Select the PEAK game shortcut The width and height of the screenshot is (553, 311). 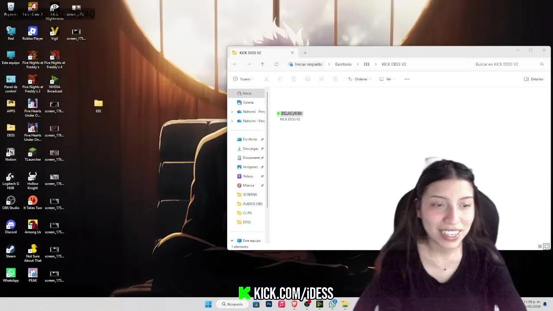click(x=32, y=276)
